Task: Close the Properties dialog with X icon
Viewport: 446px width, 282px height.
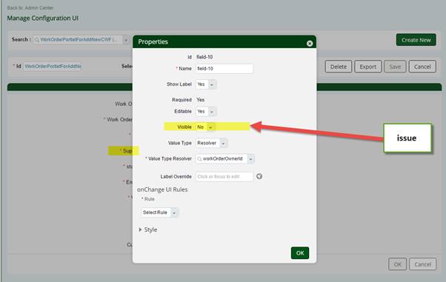Action: (x=310, y=43)
